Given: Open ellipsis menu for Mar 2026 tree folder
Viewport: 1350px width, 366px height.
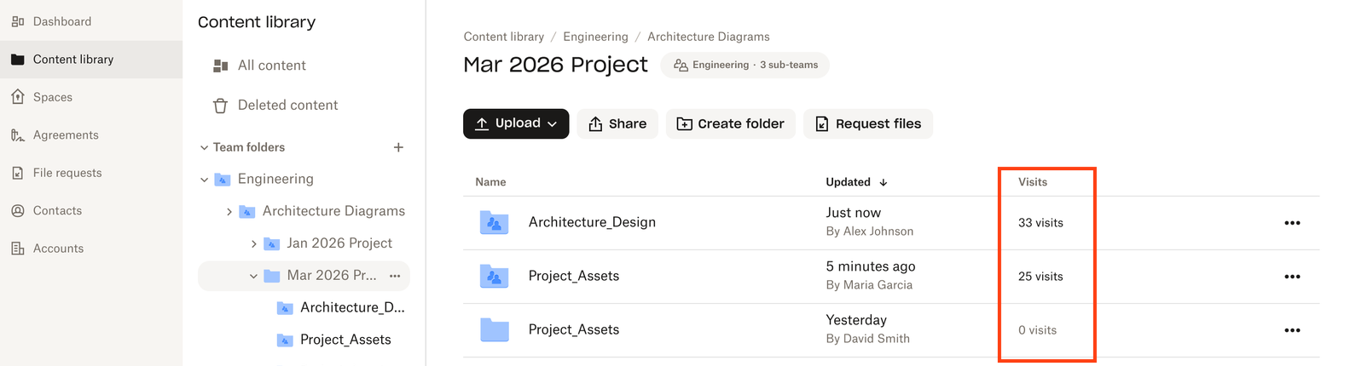Looking at the screenshot, I should pyautogui.click(x=395, y=276).
